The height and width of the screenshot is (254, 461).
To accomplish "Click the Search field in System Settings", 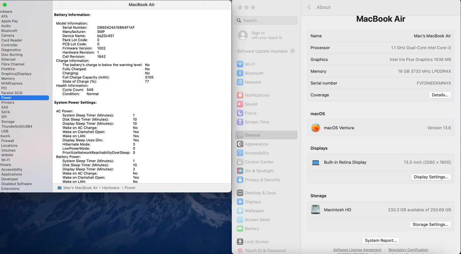I will click(266, 21).
